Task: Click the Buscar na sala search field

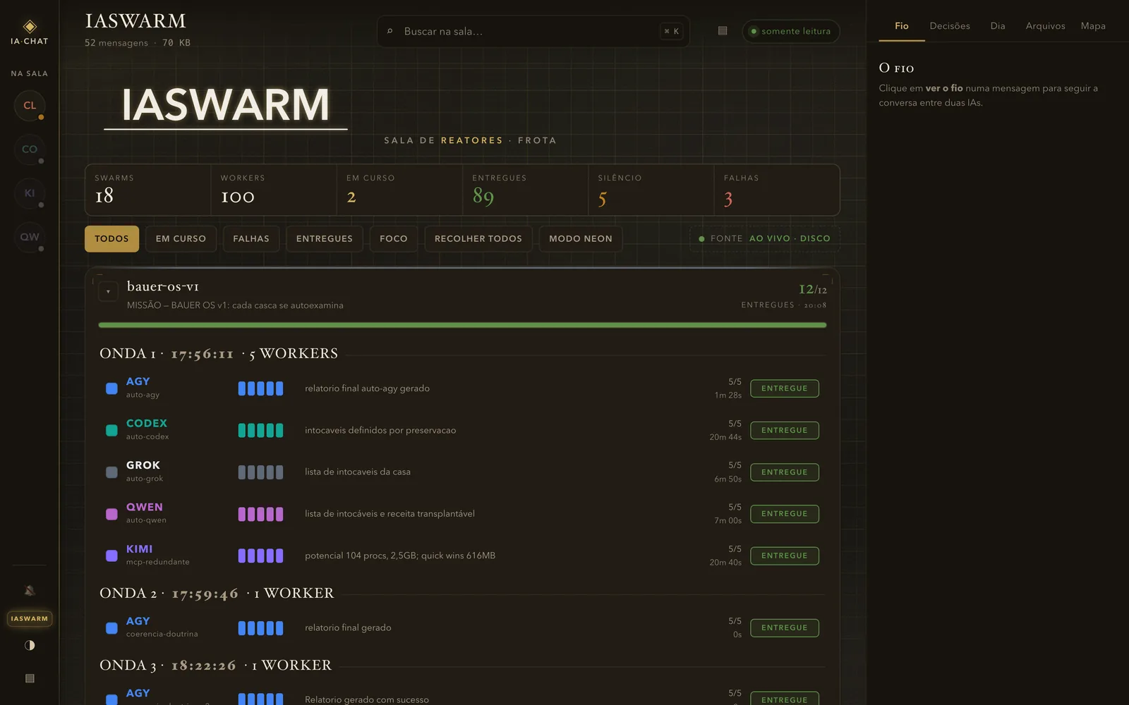Action: coord(533,31)
